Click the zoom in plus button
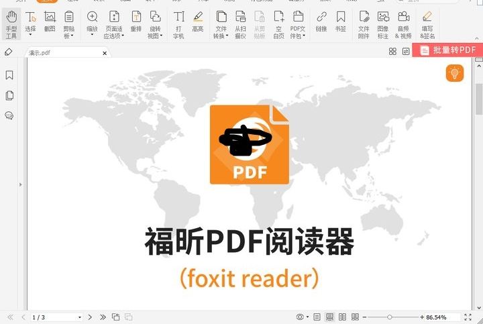Viewport: 483px width, 324px height. pos(422,317)
